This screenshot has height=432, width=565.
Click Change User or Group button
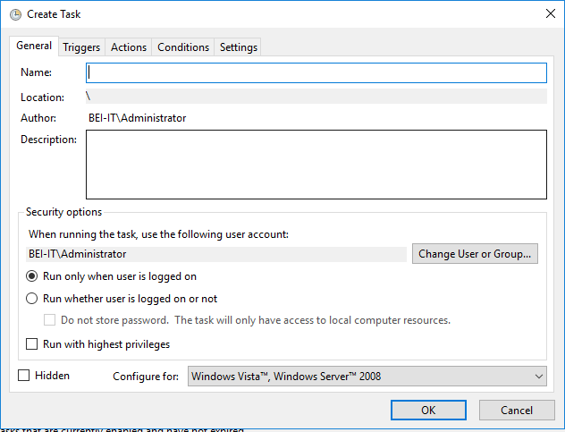pyautogui.click(x=475, y=254)
